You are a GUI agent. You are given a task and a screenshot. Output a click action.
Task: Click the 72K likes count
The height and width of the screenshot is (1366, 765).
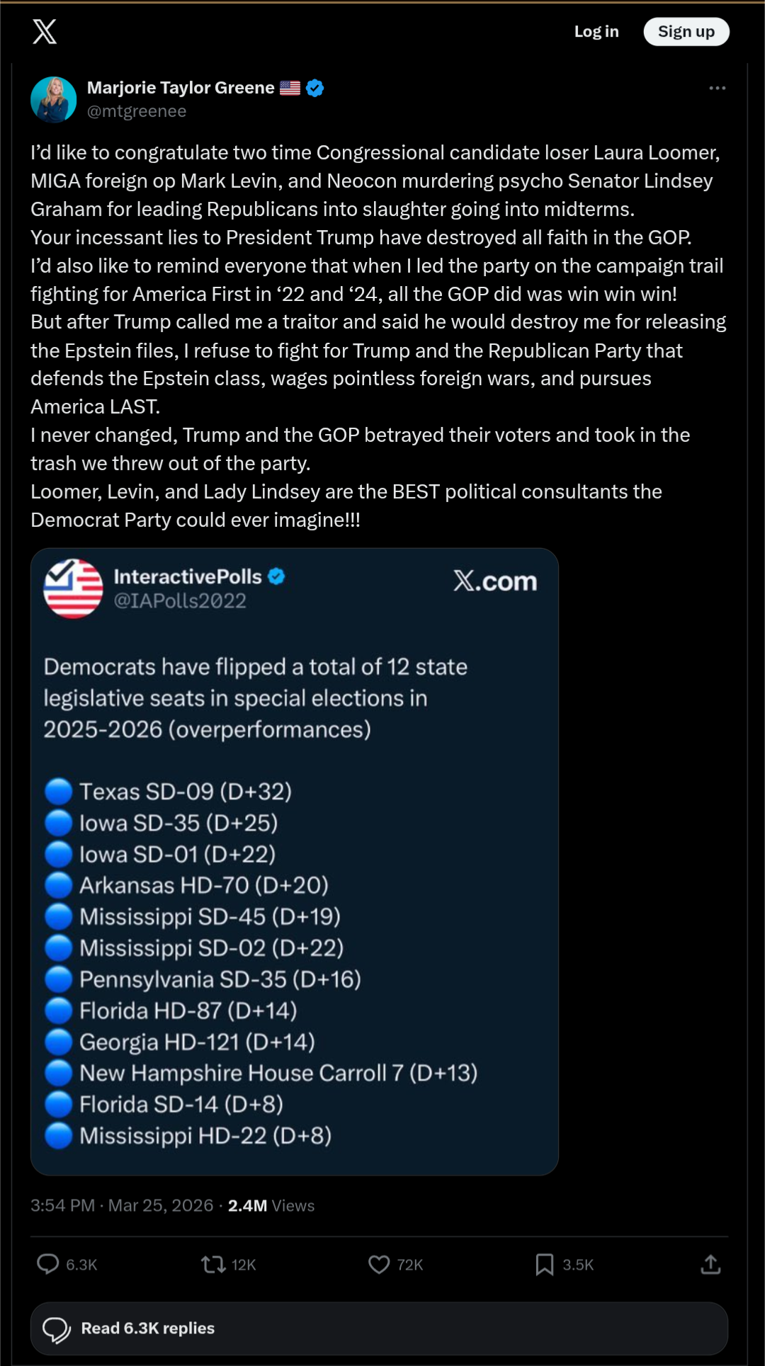pos(410,1265)
